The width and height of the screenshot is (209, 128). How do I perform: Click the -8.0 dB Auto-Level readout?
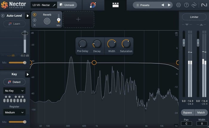point(24,56)
